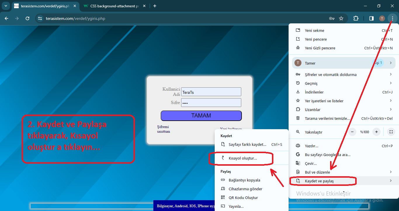The height and width of the screenshot is (211, 399).
Task: Open the tab search dropdown arrow
Action: point(6,6)
